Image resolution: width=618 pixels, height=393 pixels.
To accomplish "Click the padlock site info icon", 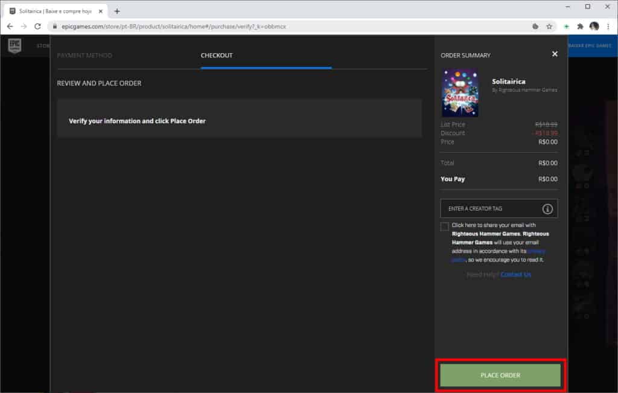I will click(55, 27).
